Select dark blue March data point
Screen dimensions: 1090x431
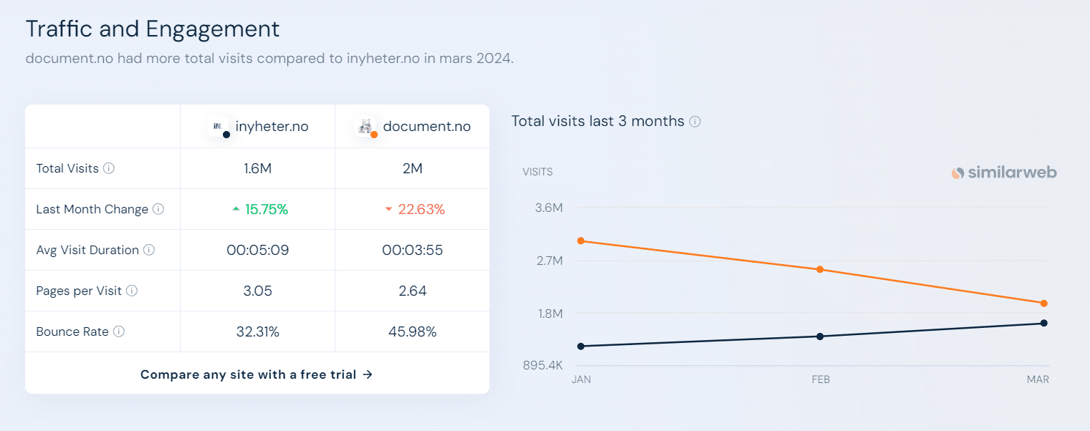(x=1044, y=323)
